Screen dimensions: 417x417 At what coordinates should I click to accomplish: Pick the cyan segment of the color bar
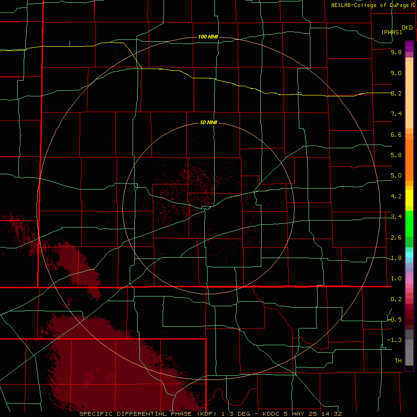point(409,255)
